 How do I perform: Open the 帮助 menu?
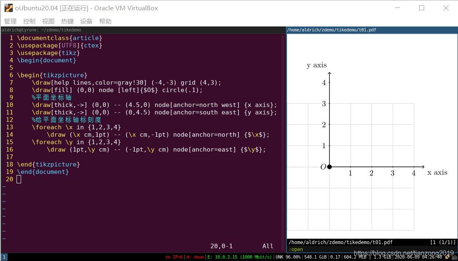(105, 21)
